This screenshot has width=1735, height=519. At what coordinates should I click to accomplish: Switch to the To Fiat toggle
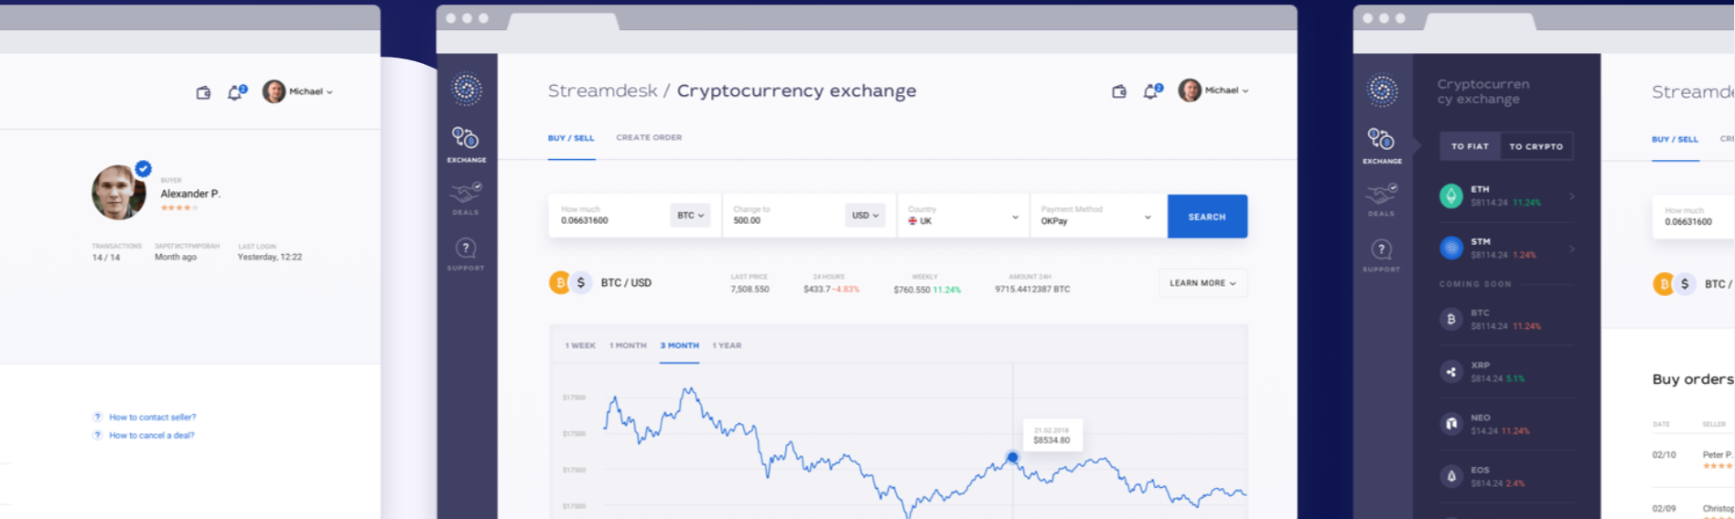[x=1470, y=146]
